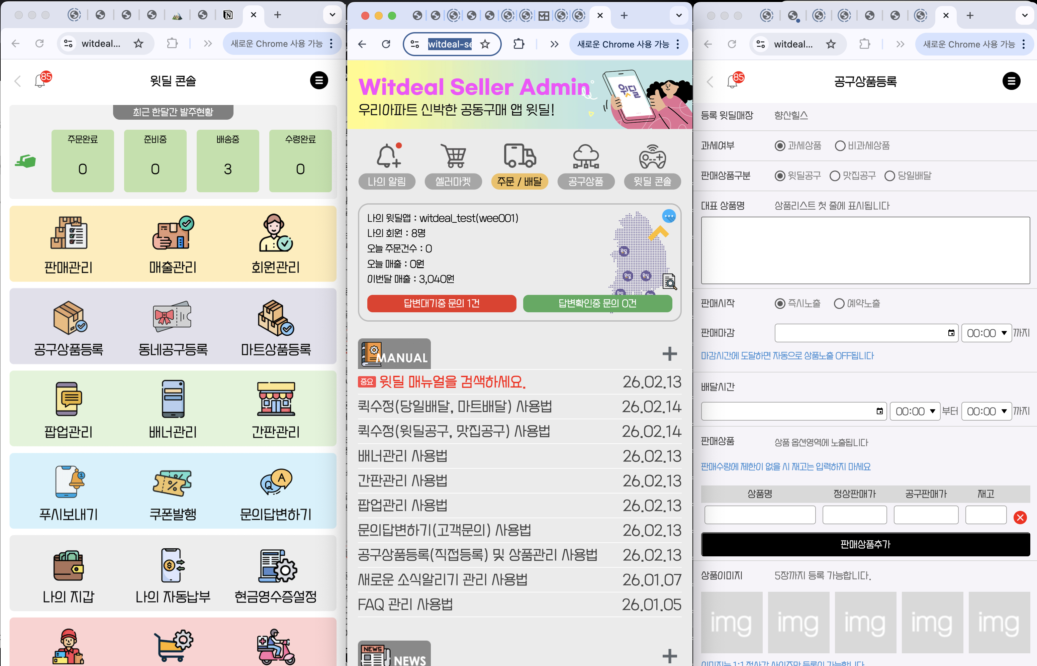Open hamburger menu in 공구상품등록 window
Screen dimensions: 1037x666
1011,81
